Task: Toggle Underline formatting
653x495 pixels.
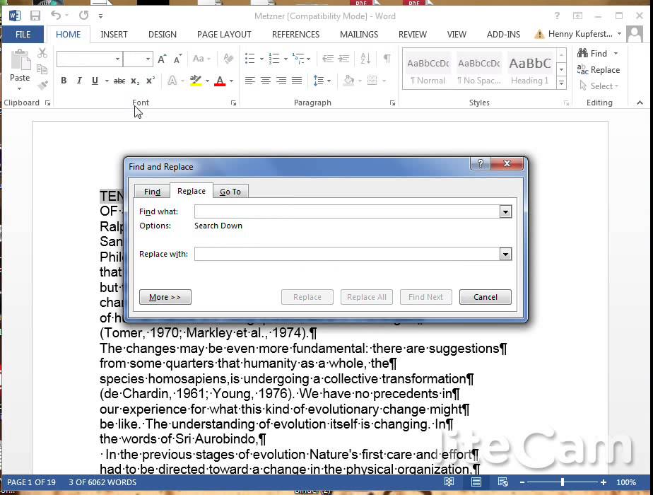Action: point(95,81)
